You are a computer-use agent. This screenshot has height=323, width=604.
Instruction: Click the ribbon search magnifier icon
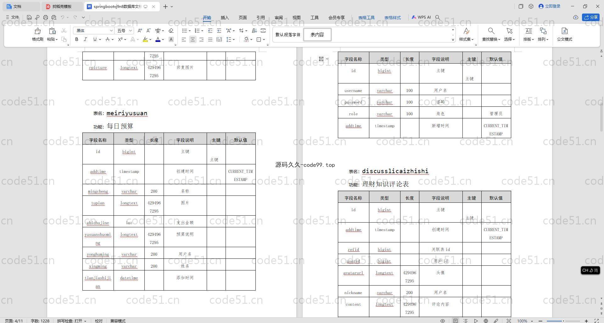(438, 18)
